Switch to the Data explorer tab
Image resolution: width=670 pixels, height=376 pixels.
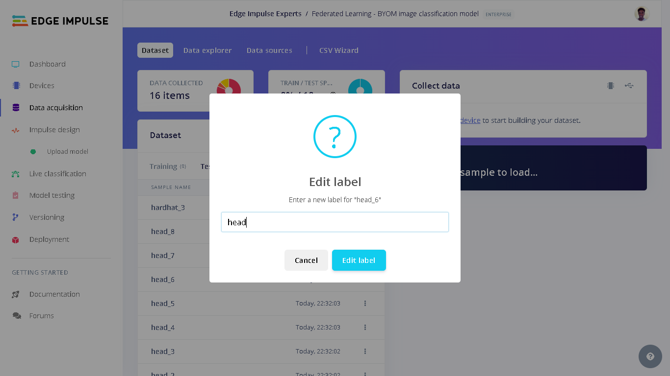click(207, 50)
